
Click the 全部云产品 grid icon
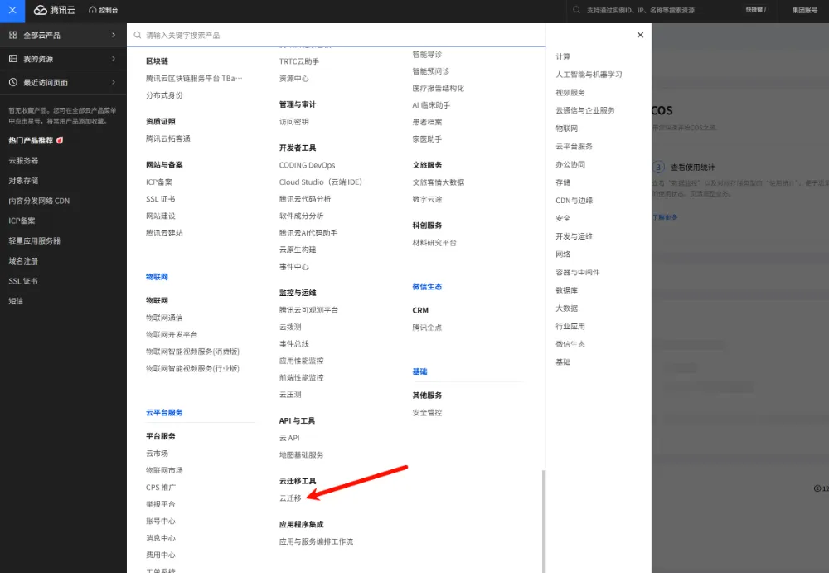[x=12, y=35]
